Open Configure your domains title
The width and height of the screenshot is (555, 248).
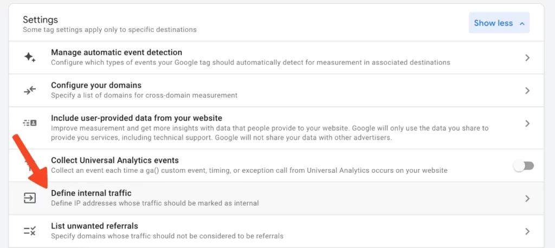pos(96,85)
